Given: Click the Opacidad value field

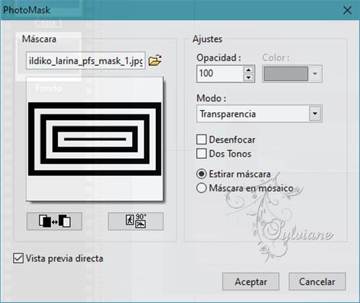Looking at the screenshot, I should tap(220, 74).
